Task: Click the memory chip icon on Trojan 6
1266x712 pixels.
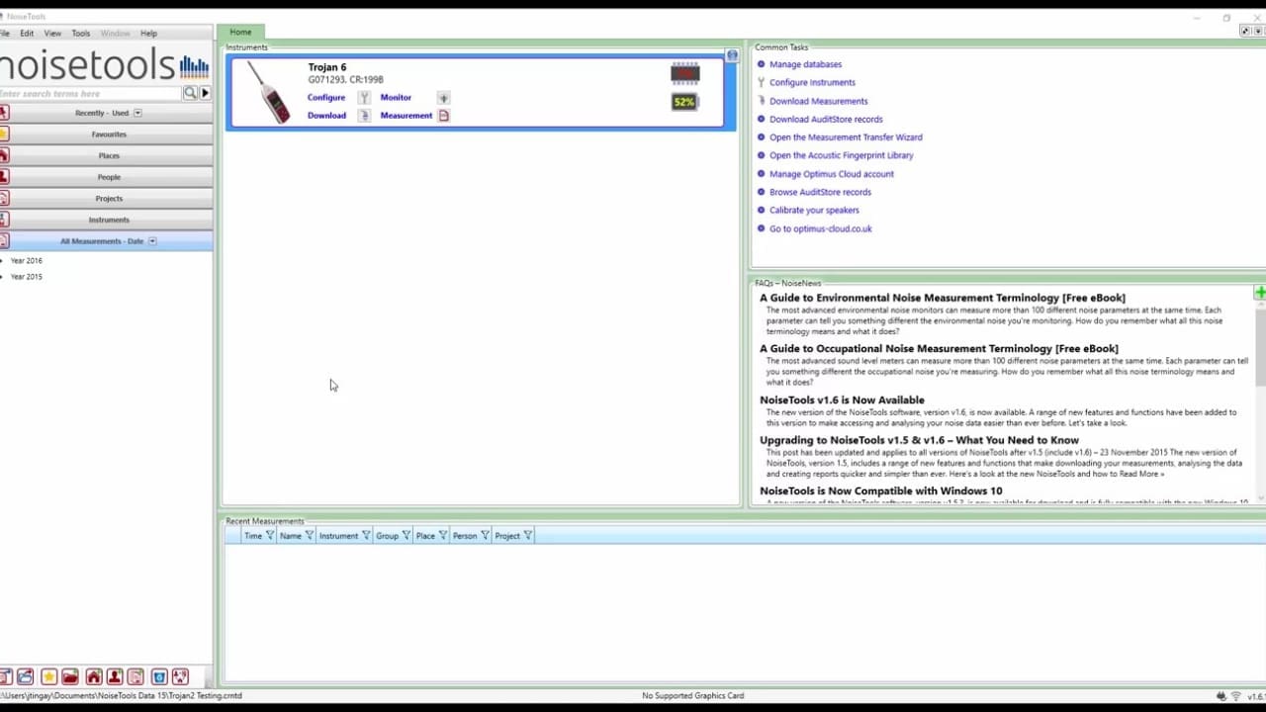Action: 684,73
